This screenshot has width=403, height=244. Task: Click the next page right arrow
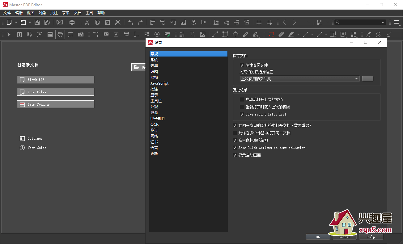click(x=295, y=22)
